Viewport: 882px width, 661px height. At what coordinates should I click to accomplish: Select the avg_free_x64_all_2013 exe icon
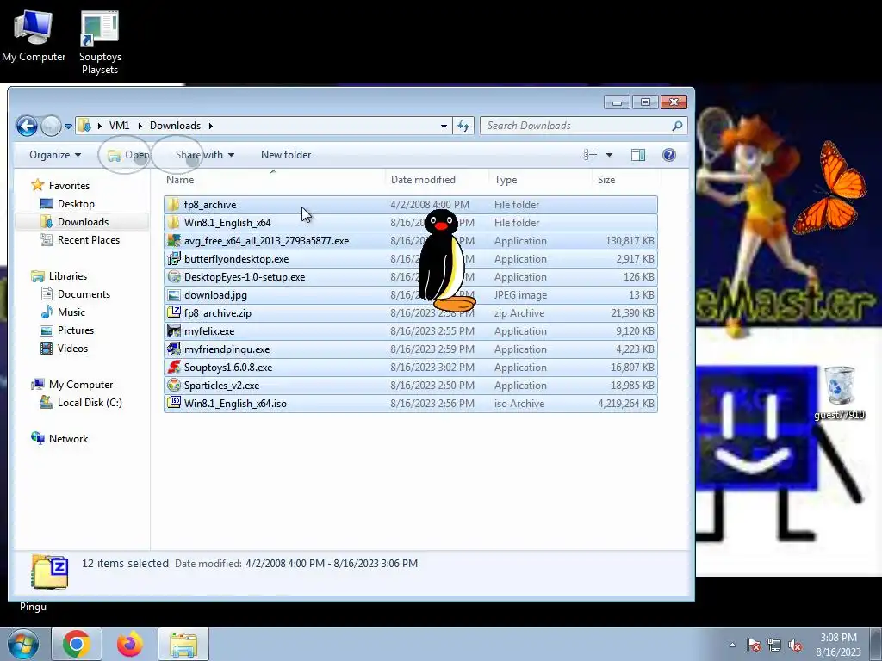(174, 241)
